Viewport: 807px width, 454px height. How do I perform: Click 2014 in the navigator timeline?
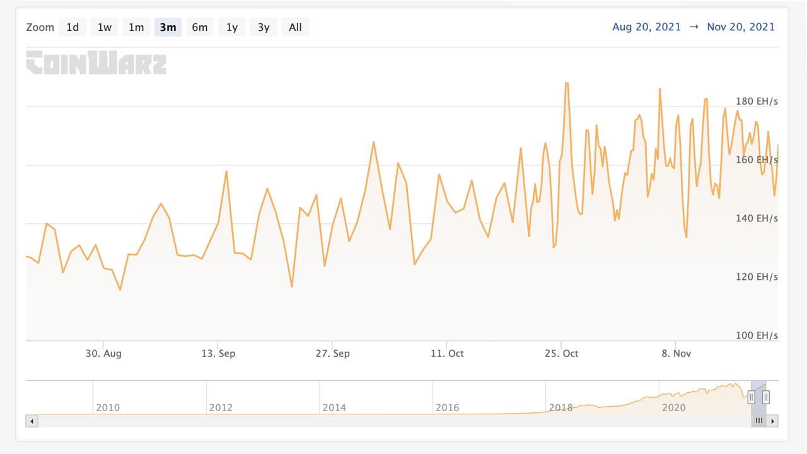click(334, 408)
